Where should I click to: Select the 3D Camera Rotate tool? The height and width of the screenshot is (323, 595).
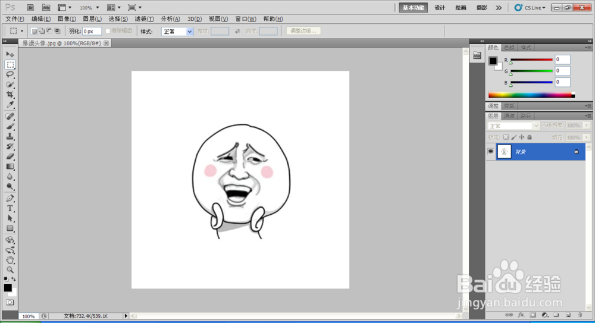coord(10,250)
